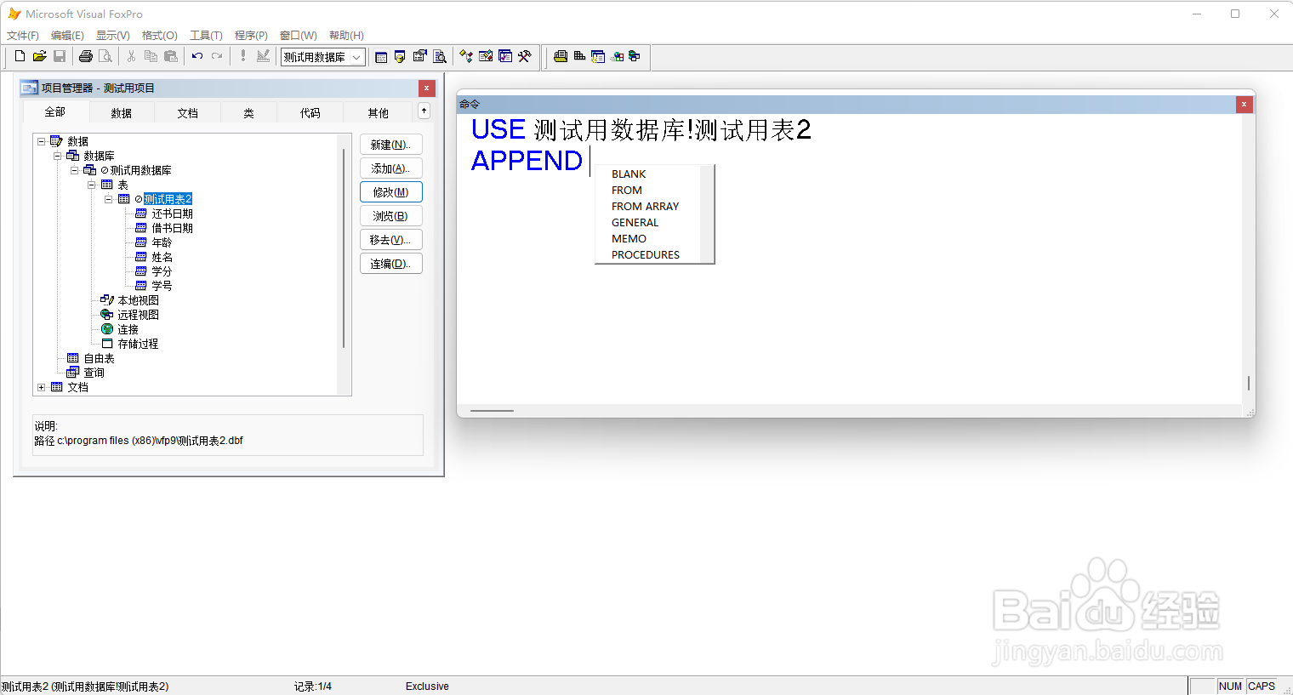The height and width of the screenshot is (695, 1293).
Task: Switch to the 代码 tab
Action: click(310, 113)
